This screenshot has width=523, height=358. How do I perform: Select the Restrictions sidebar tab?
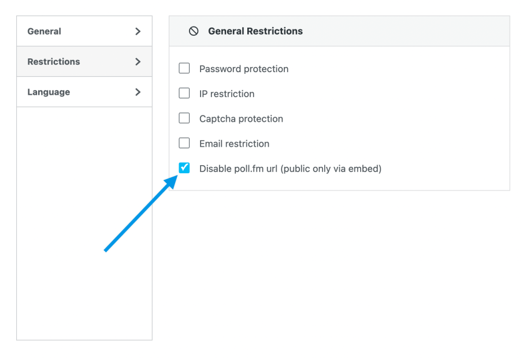click(x=54, y=61)
